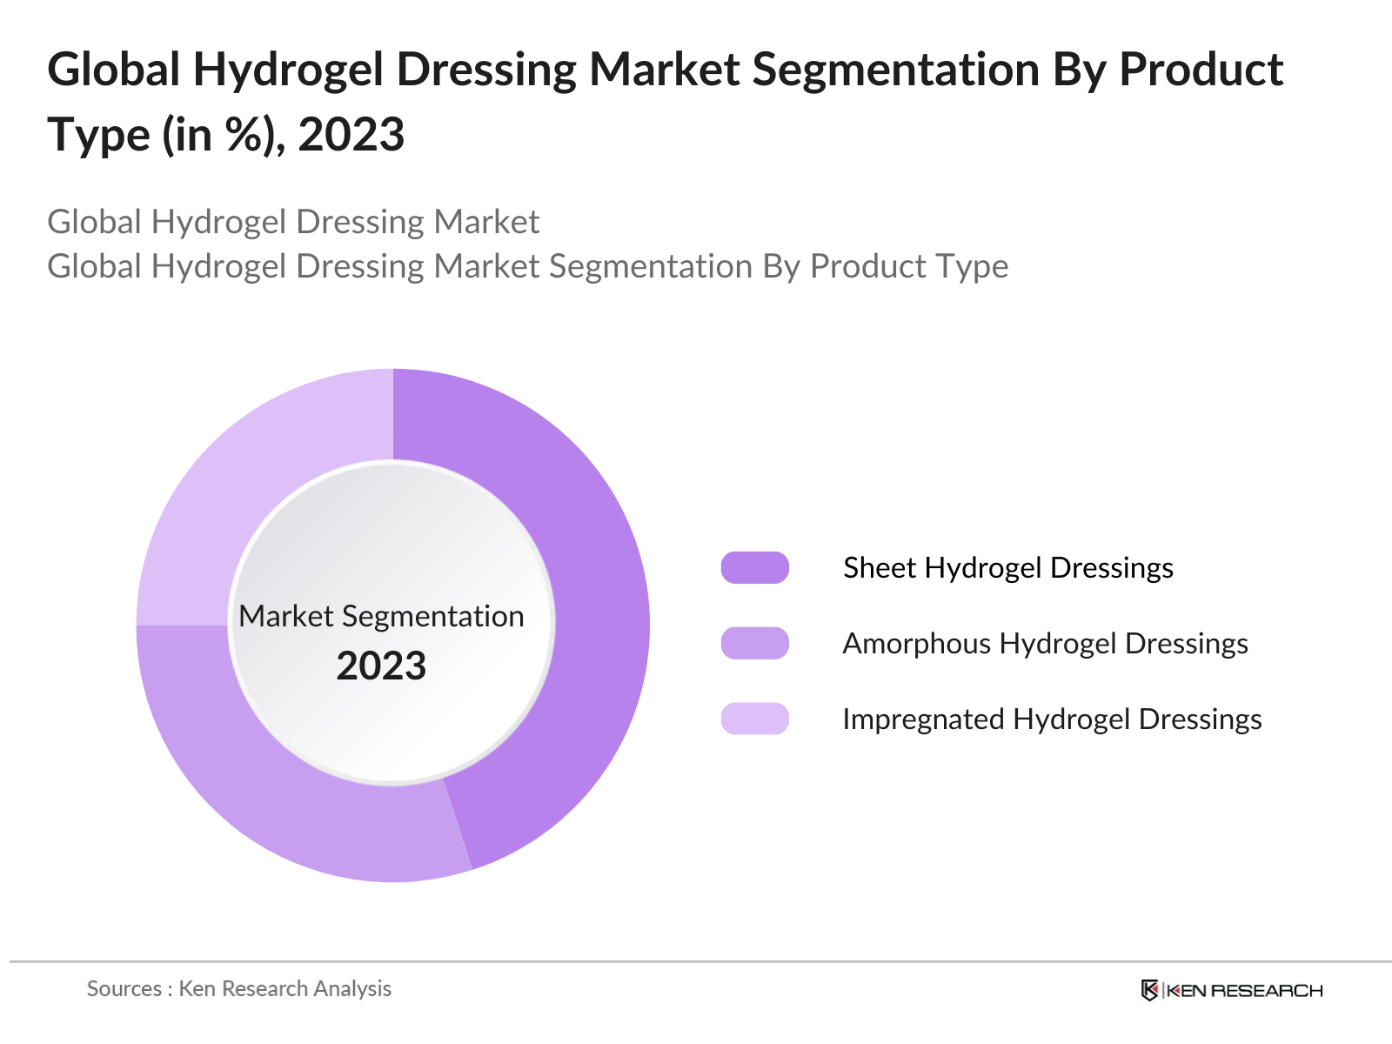Click the Impregnated Hydrogel Dressings legend swatch
The width and height of the screenshot is (1392, 1044).
754,719
